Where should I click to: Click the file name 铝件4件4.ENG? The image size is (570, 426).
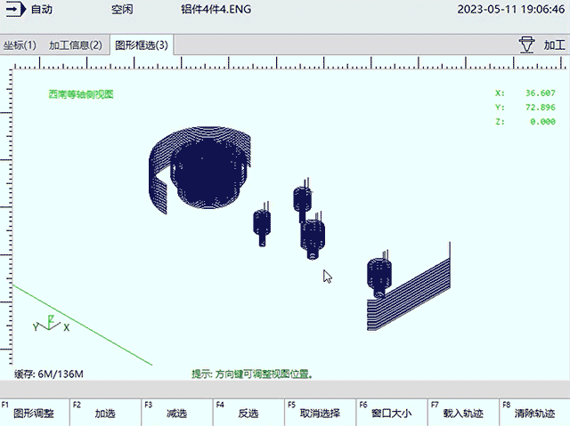click(x=216, y=9)
